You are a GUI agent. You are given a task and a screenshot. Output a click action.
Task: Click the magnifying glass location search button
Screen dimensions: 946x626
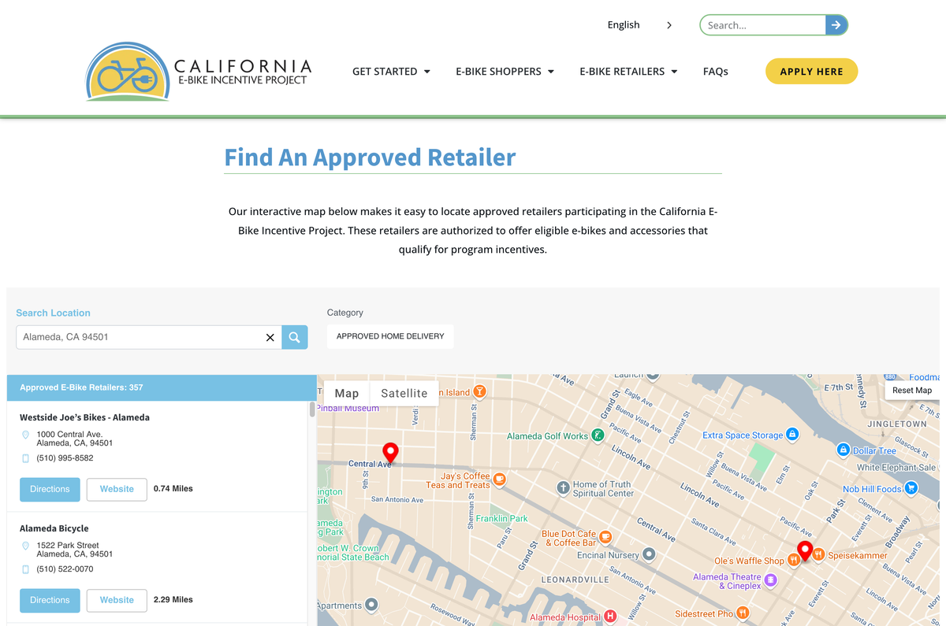pos(295,337)
